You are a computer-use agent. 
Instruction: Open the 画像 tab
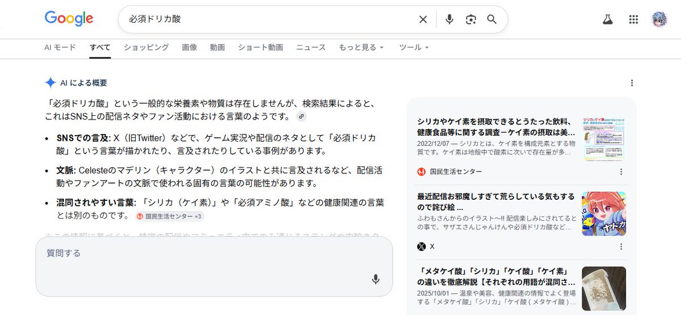[190, 48]
